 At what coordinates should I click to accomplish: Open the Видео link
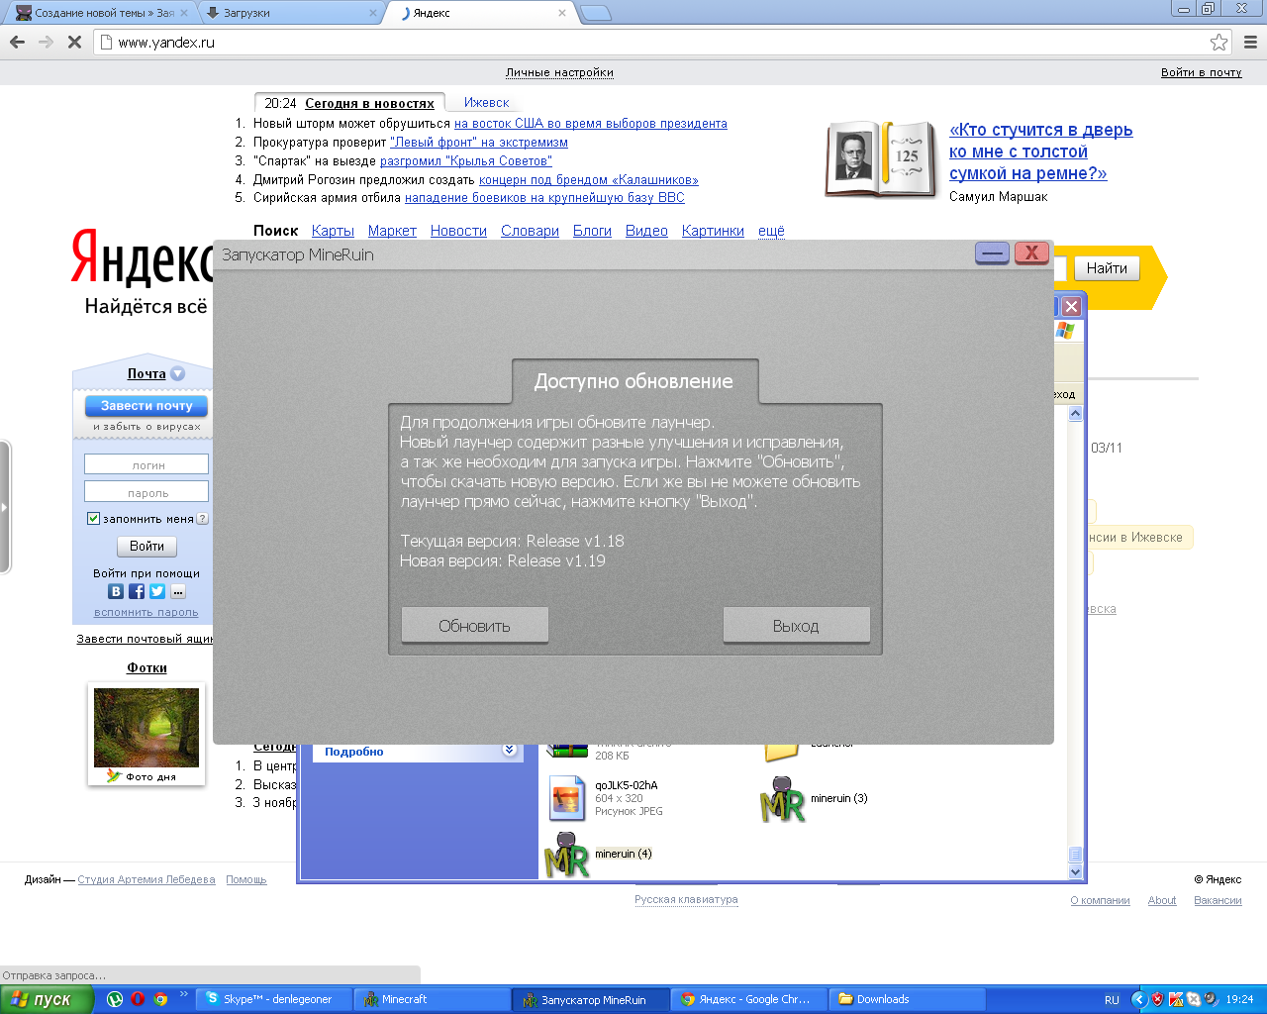(646, 231)
